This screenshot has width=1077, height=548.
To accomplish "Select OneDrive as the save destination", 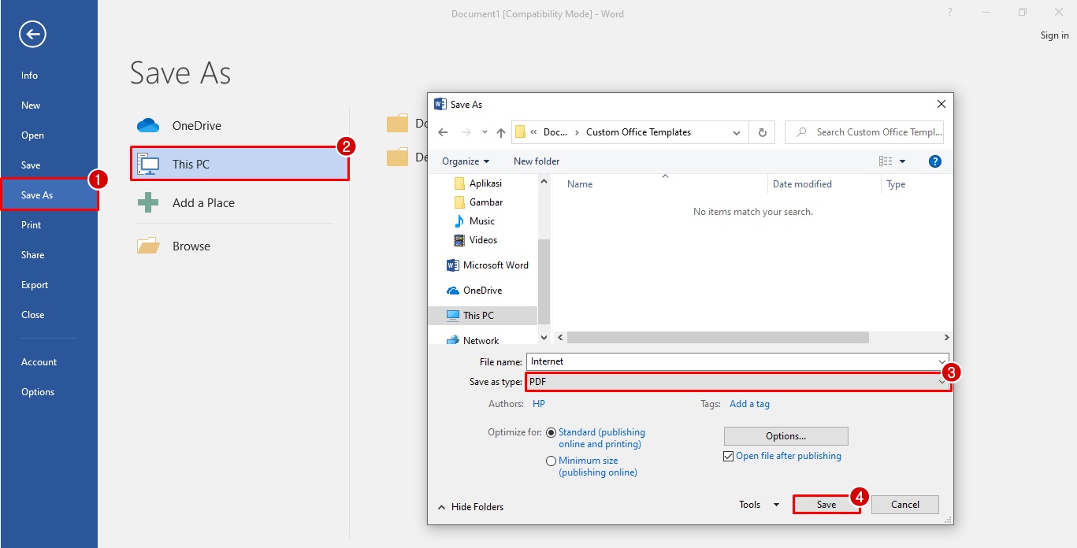I will point(196,124).
